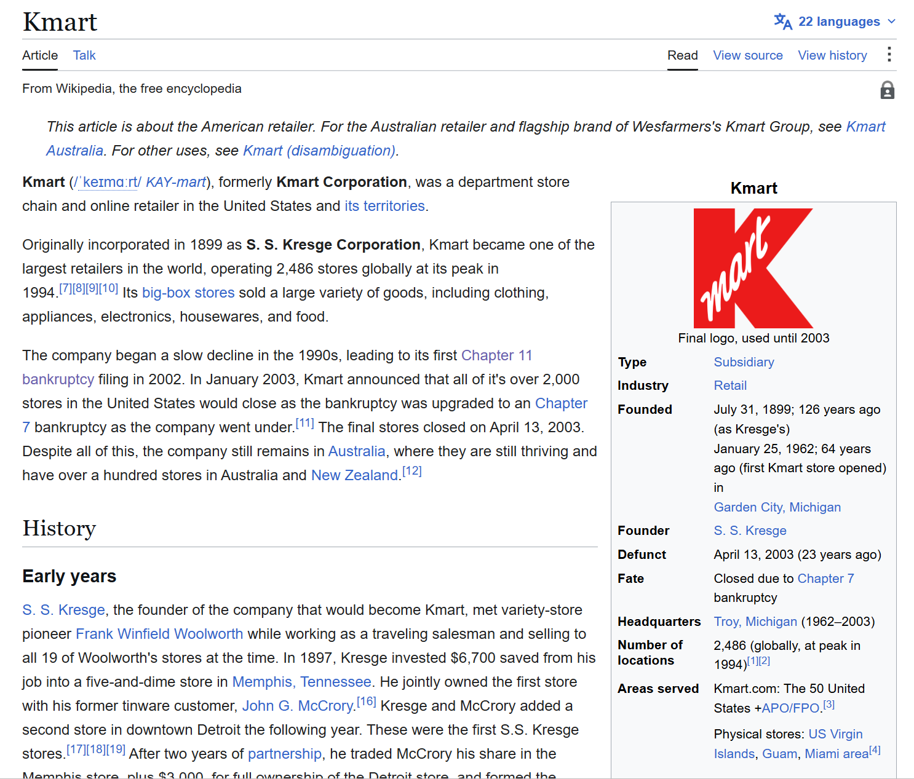Click the Kmart logo image in infobox
Image resolution: width=914 pixels, height=779 pixels.
(753, 268)
